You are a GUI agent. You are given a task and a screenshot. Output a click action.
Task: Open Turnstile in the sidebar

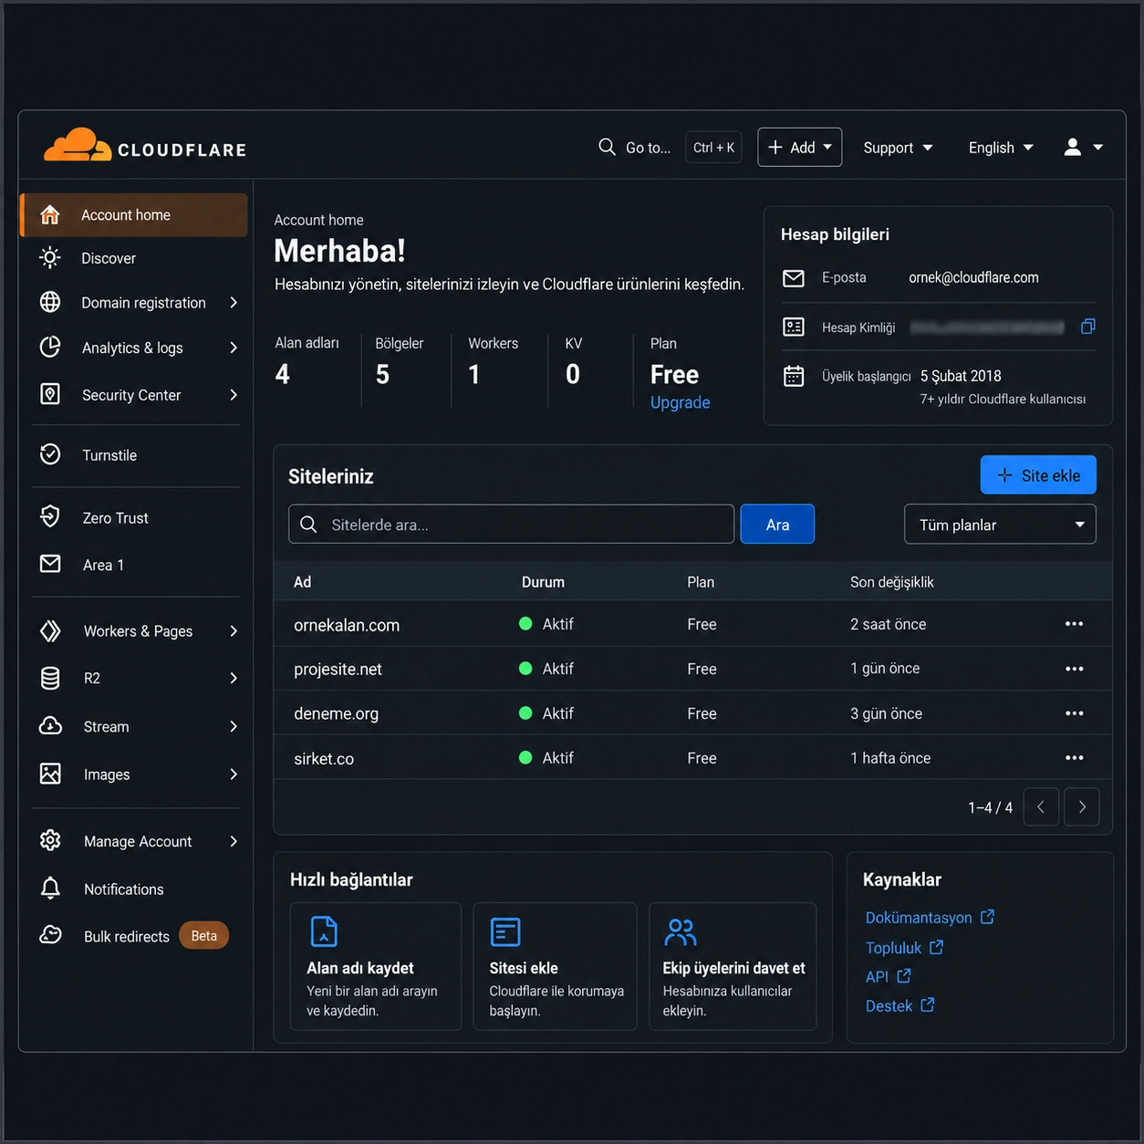(x=134, y=455)
